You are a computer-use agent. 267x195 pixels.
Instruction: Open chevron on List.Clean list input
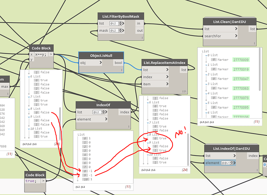pos(236,28)
